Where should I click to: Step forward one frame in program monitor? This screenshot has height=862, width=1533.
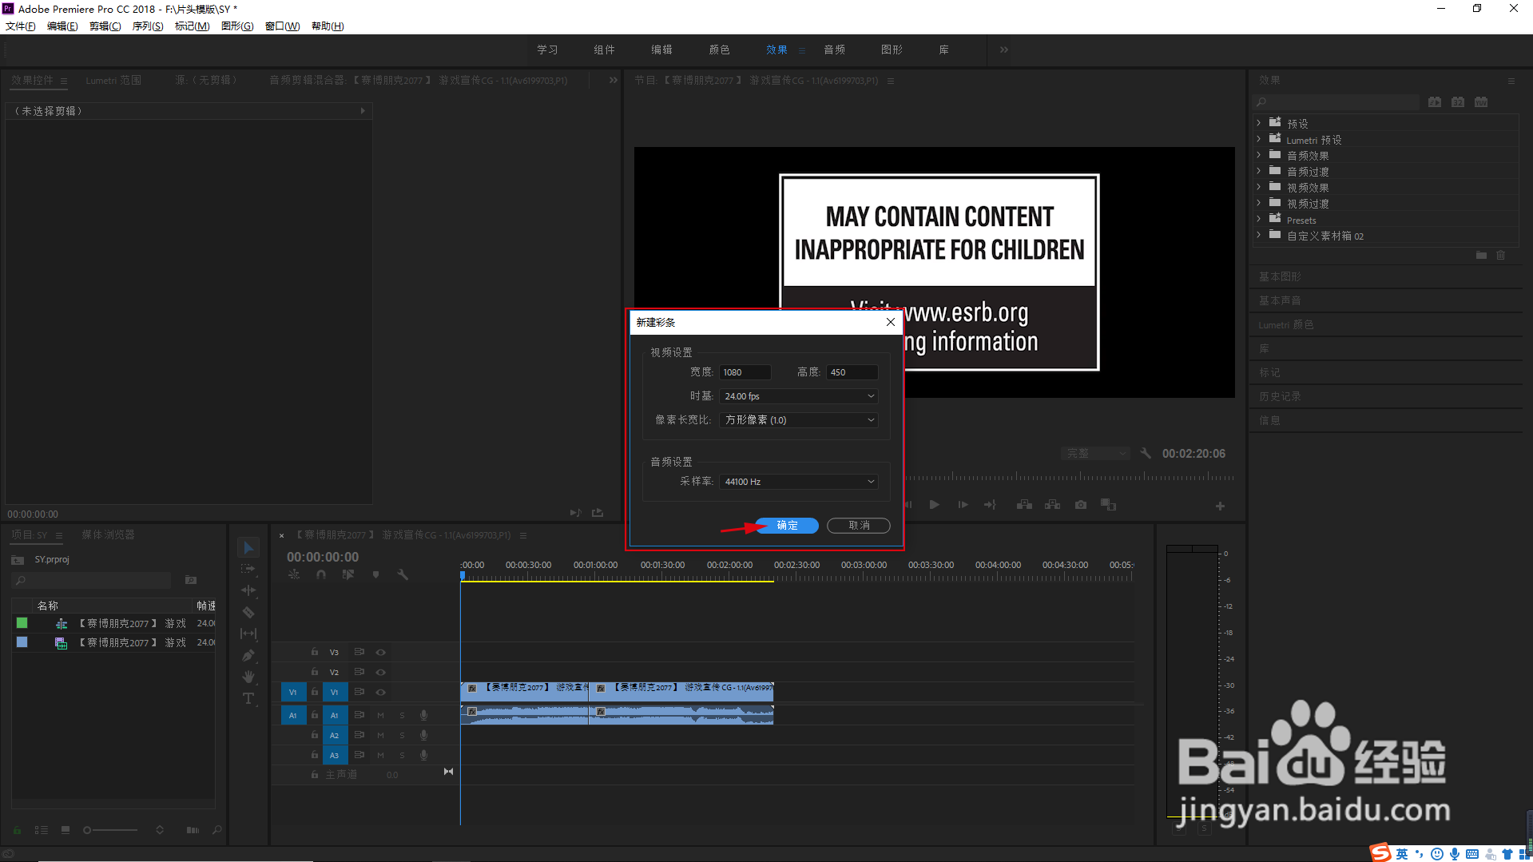click(963, 505)
